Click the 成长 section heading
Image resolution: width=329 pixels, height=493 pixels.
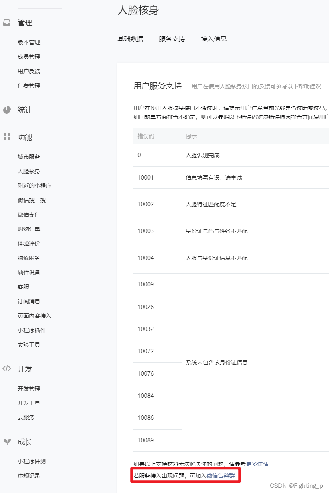coord(25,442)
